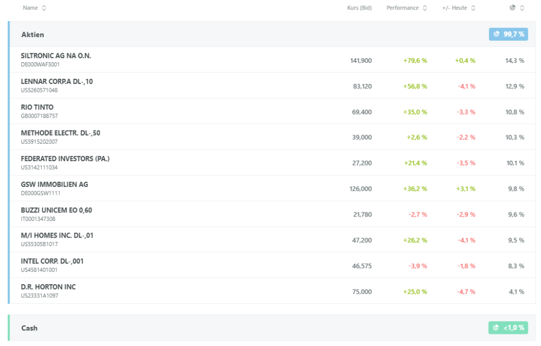Image resolution: width=541 pixels, height=346 pixels.
Task: Click Rio Tinto today's change -3,3 %
Action: pos(466,112)
